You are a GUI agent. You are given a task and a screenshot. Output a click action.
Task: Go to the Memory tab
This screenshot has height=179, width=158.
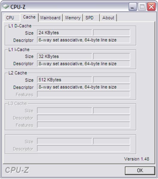click(x=73, y=18)
